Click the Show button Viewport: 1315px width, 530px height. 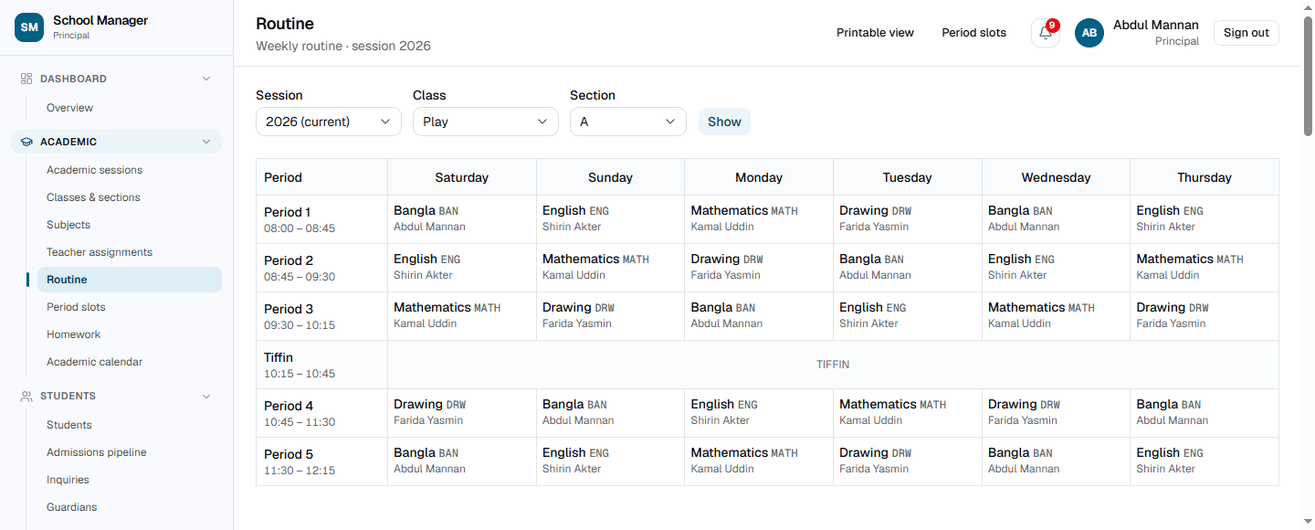click(x=724, y=122)
